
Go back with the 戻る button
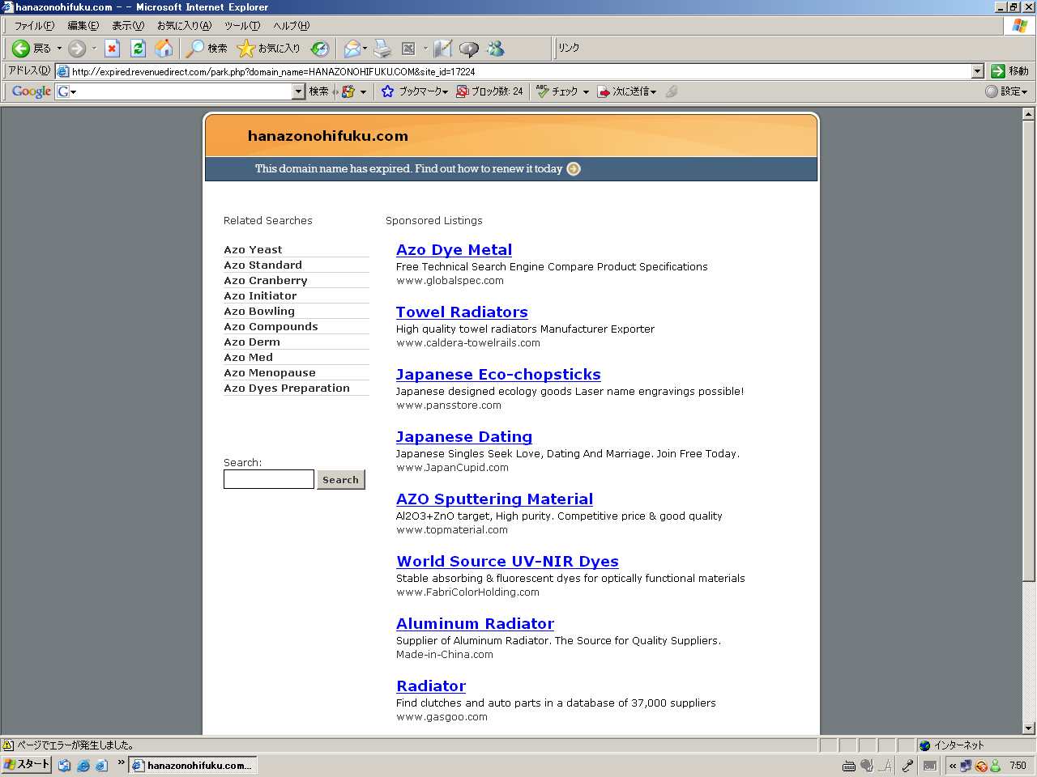coord(32,49)
